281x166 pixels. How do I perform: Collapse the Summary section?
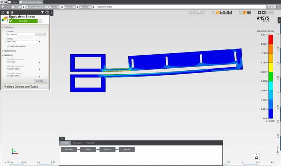coord(2,55)
